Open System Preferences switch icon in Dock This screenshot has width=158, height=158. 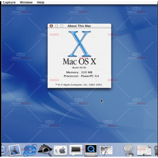60,151
